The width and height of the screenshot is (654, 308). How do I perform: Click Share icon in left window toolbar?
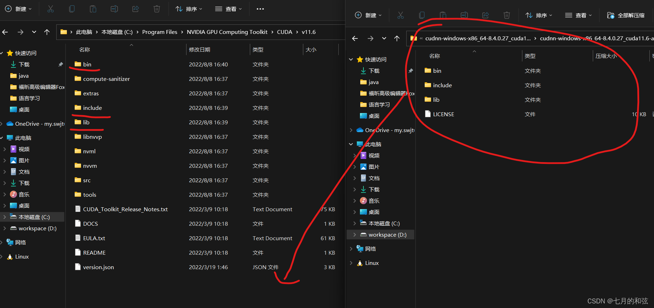point(136,9)
